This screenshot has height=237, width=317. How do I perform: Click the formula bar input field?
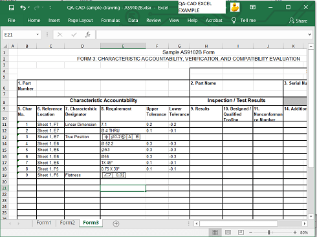point(202,34)
